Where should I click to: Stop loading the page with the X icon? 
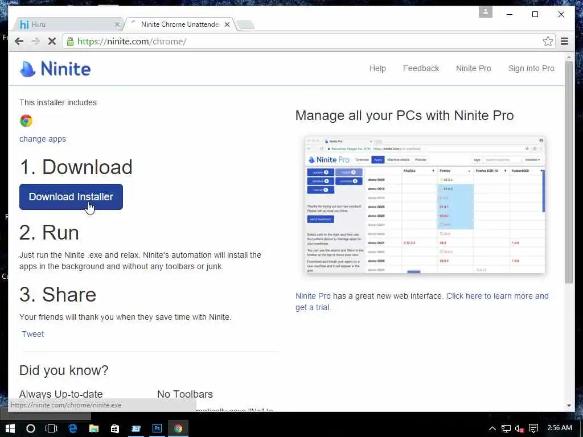coord(52,41)
